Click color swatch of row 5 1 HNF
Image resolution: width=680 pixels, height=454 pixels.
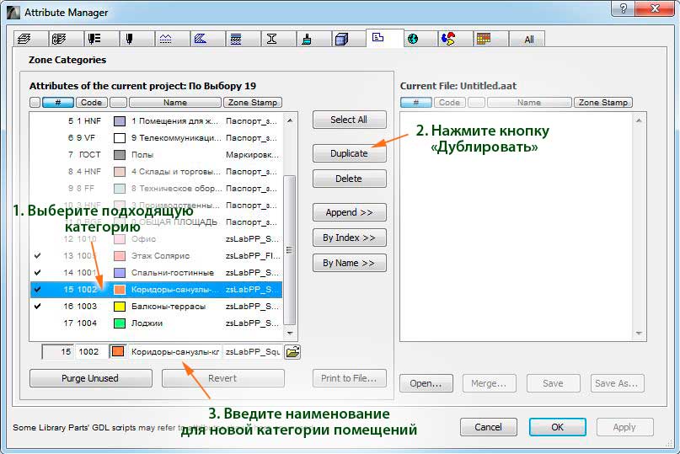(120, 121)
